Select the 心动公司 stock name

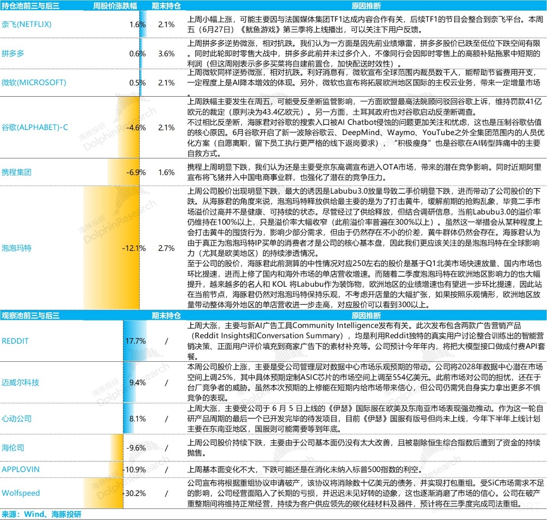(17, 418)
